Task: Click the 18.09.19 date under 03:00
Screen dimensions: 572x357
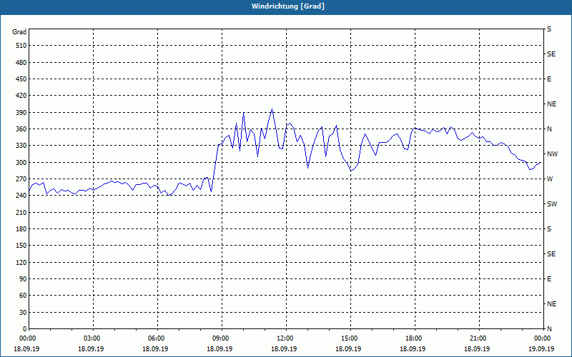Action: pos(91,349)
